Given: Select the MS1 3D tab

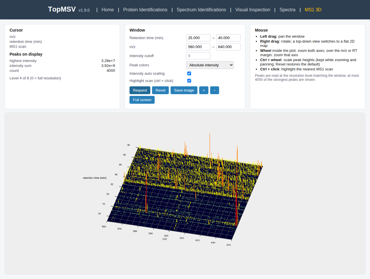Looking at the screenshot, I should [313, 10].
